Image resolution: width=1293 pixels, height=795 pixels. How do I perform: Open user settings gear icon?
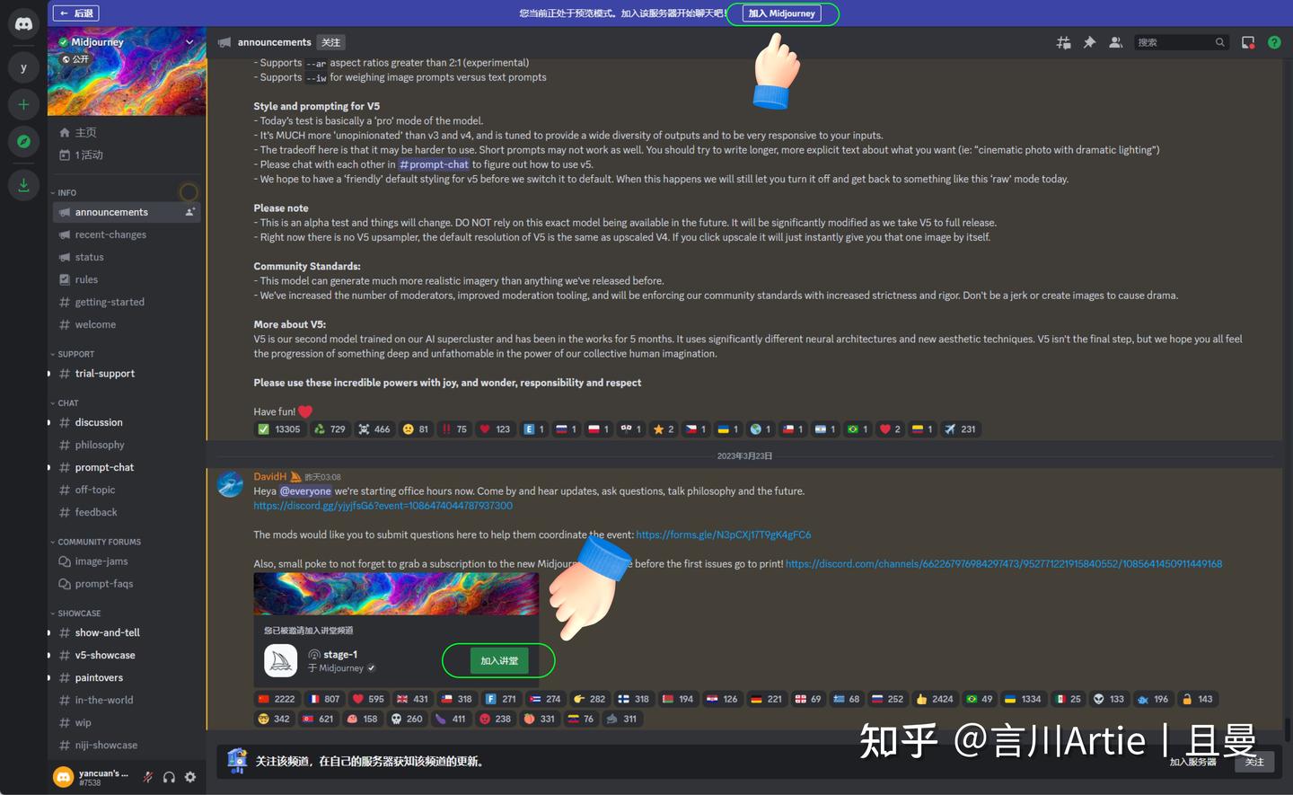[x=190, y=777]
